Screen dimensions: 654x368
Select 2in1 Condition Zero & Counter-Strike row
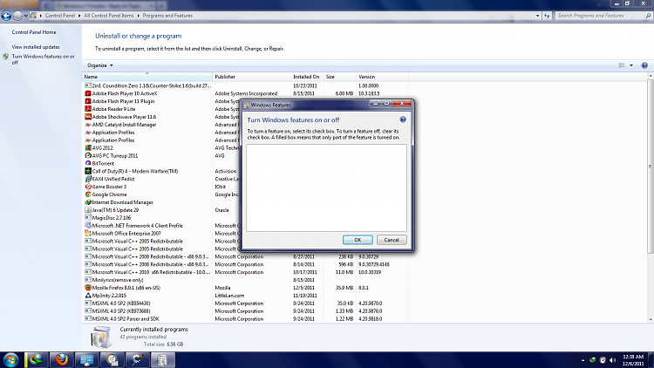tap(245, 85)
